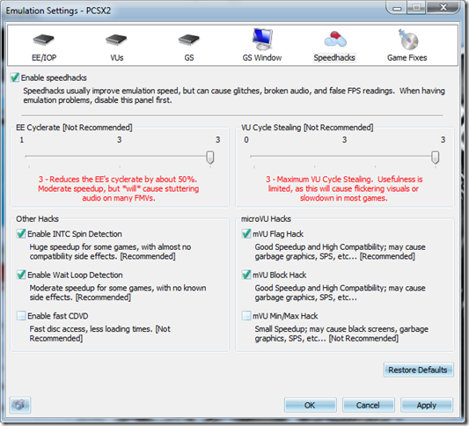Click the Restore Defaults button
The width and height of the screenshot is (469, 426).
coord(418,370)
